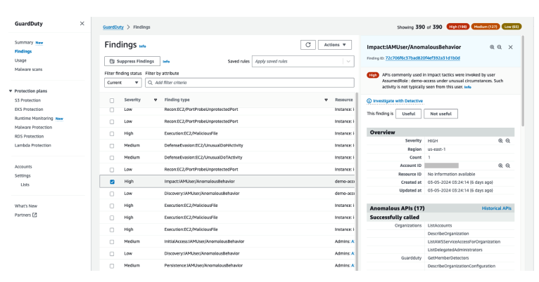Click Info link in finding description
539x282 pixels.
coord(467,88)
